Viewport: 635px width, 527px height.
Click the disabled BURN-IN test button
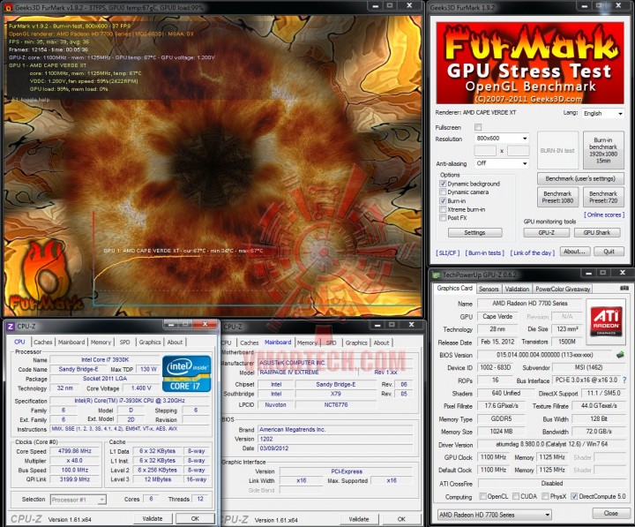click(557, 150)
